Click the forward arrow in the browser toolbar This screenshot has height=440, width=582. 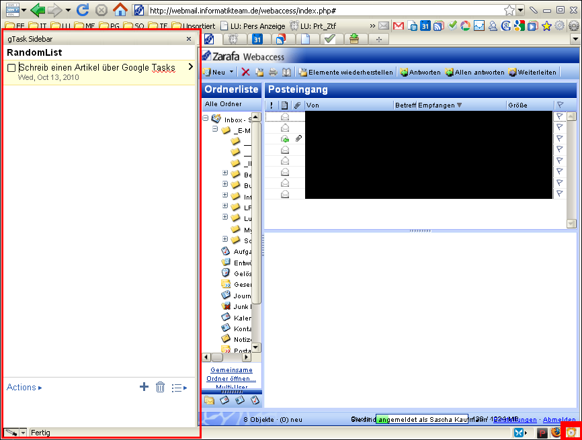pyautogui.click(x=54, y=10)
